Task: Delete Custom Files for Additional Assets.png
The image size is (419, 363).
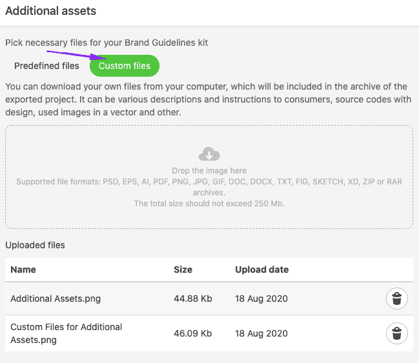Action: coord(397,333)
